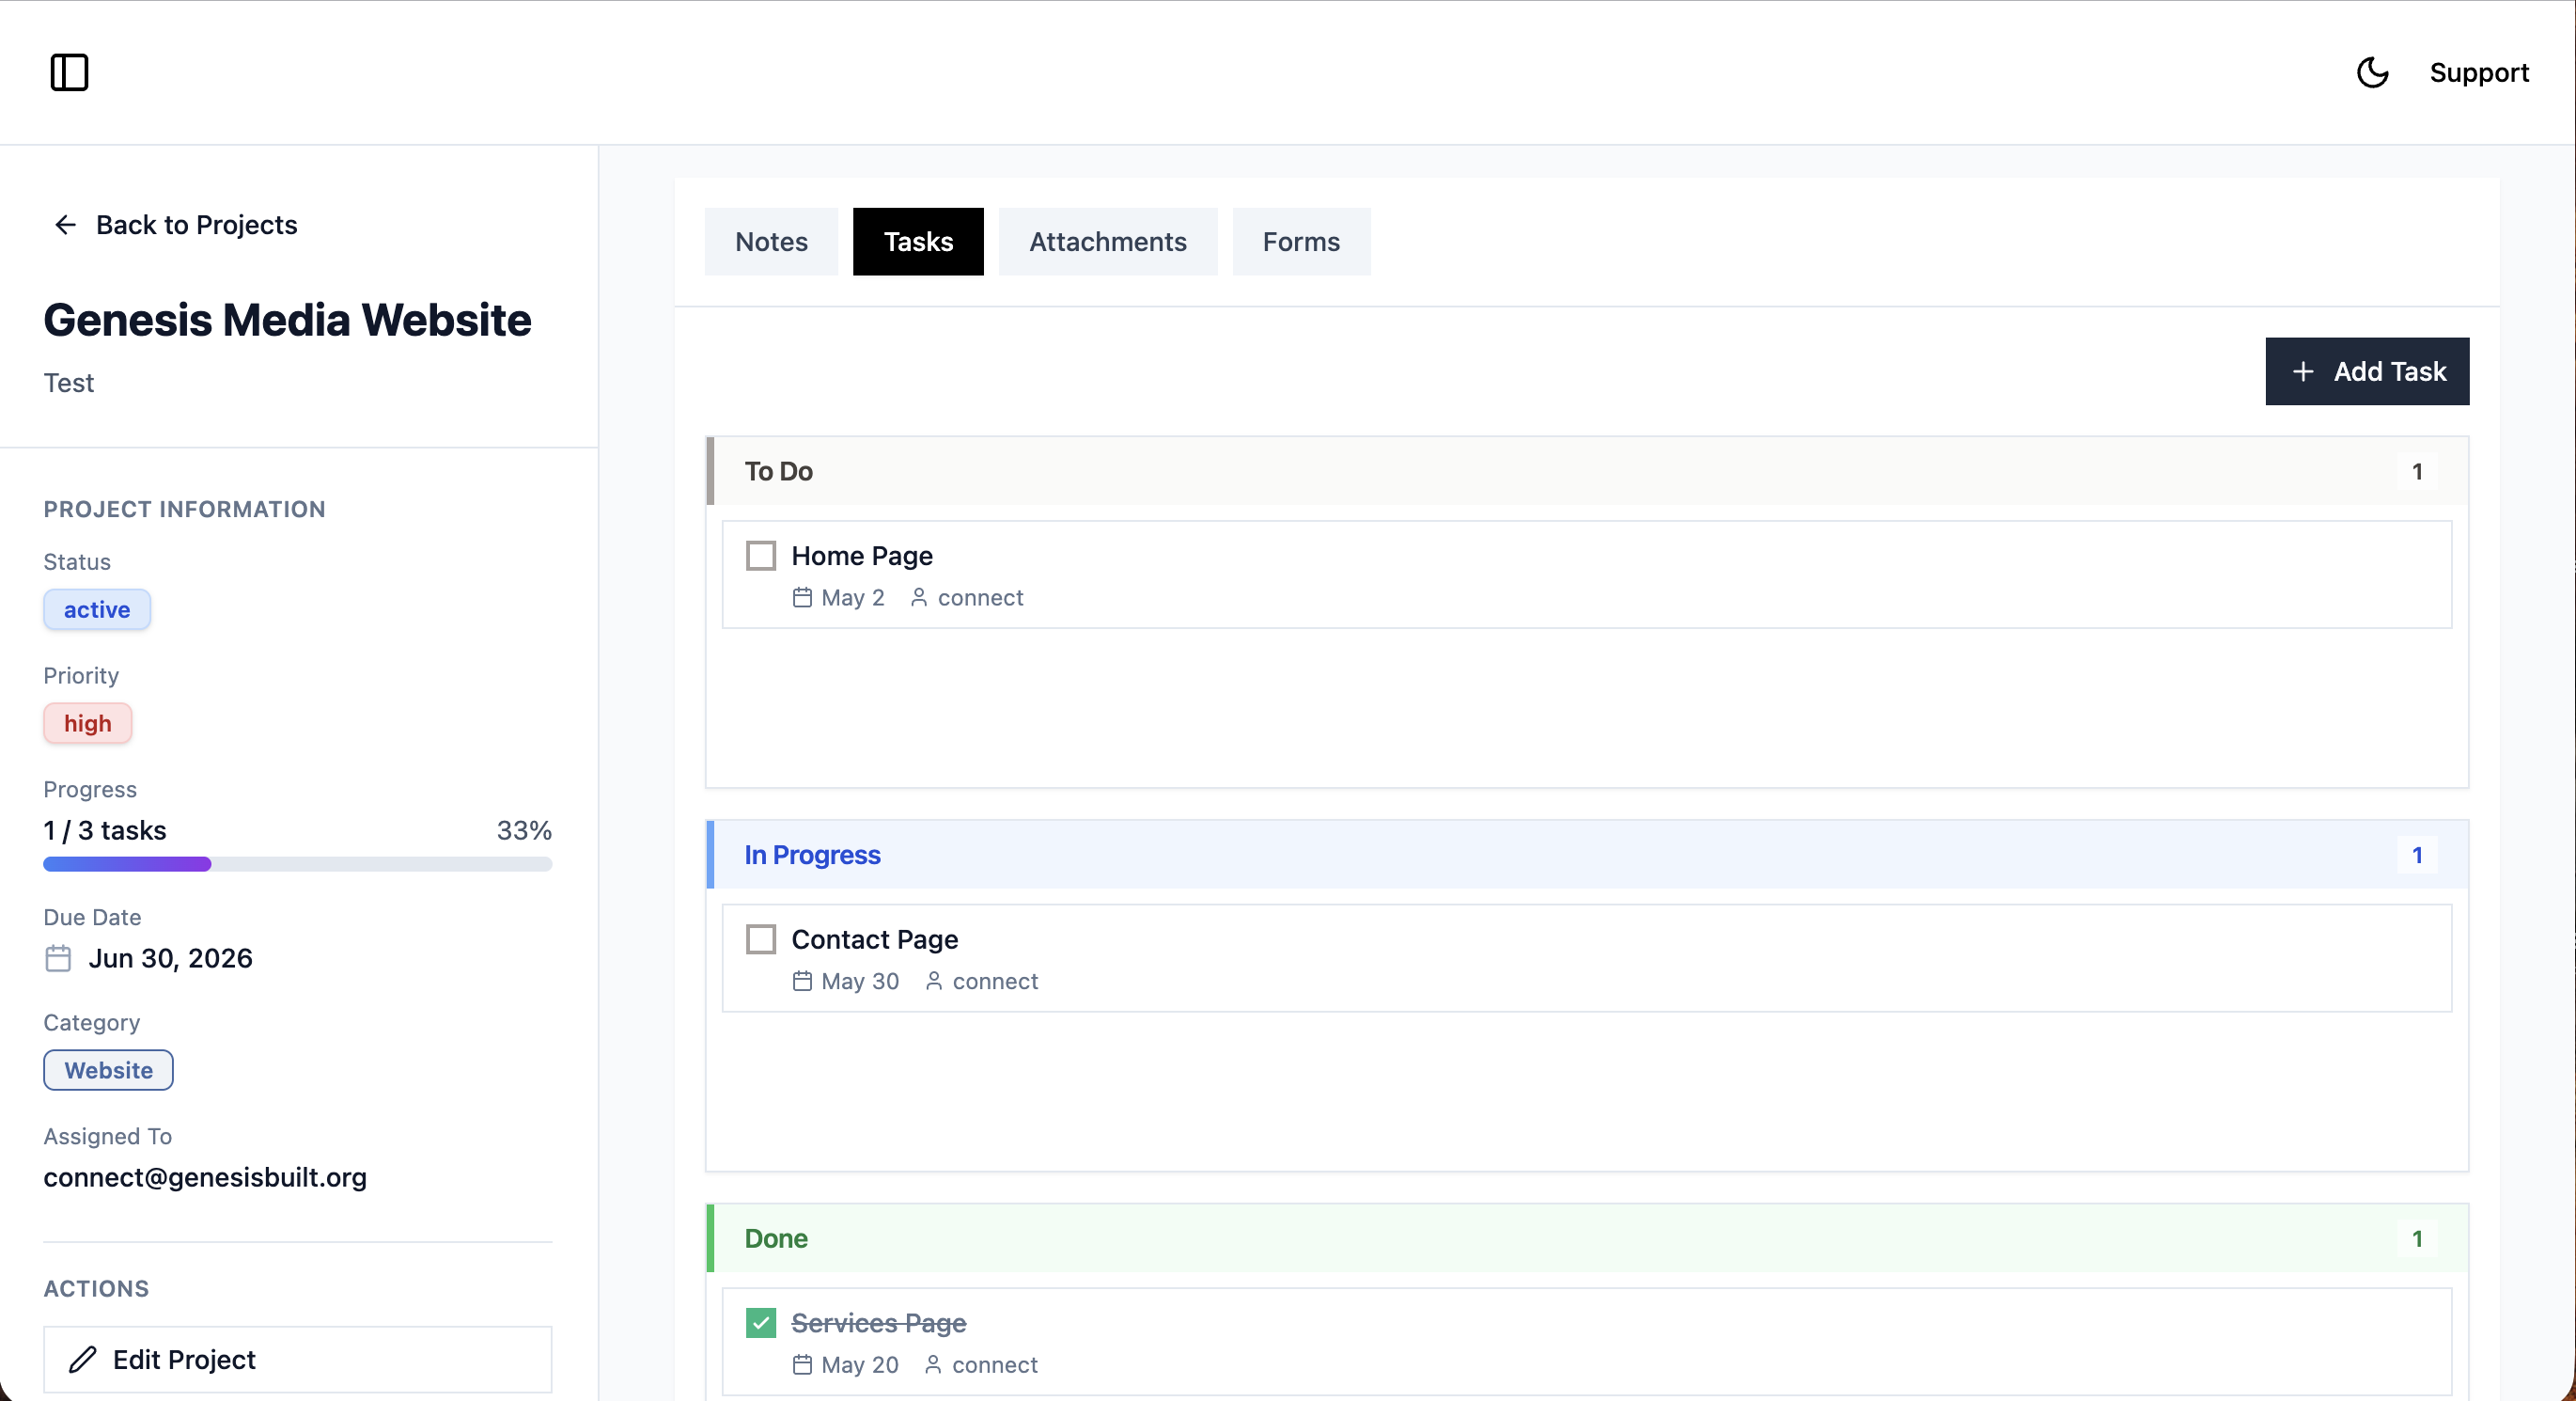
Task: Click the In Progress count badge
Action: coord(2417,855)
